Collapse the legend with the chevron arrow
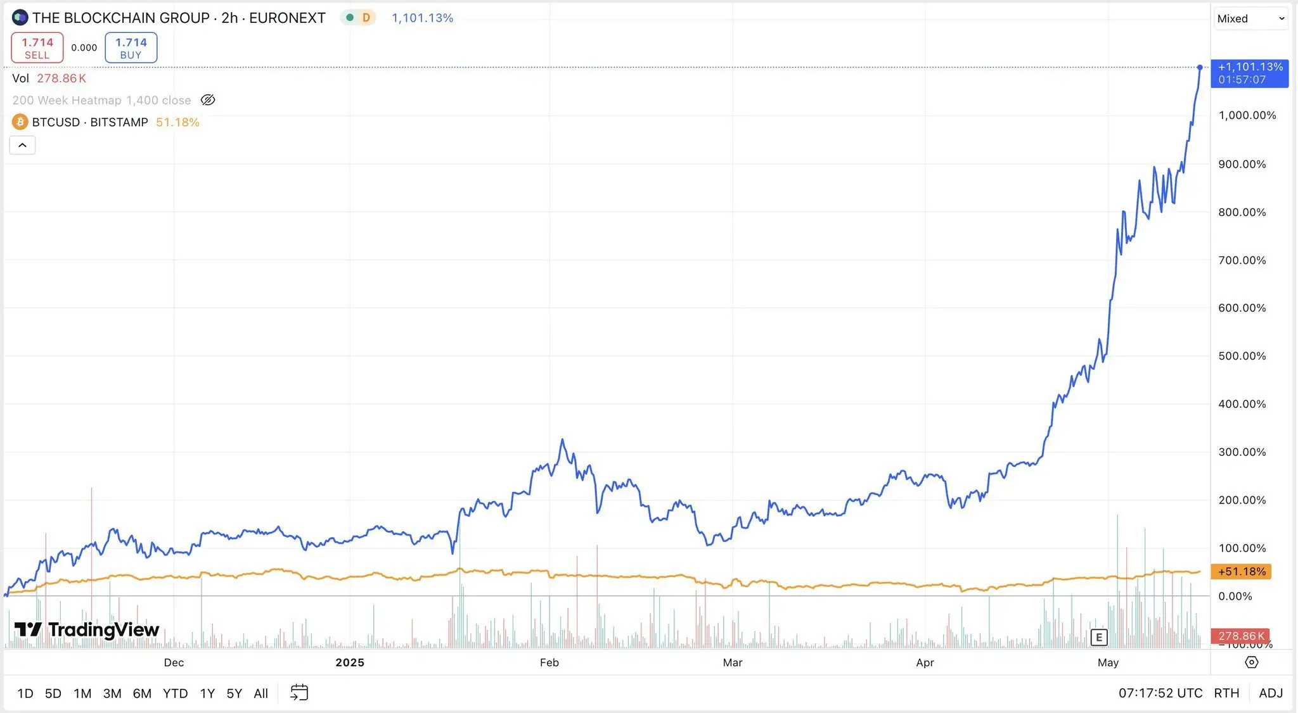Screen dimensions: 1298x713 coord(22,145)
